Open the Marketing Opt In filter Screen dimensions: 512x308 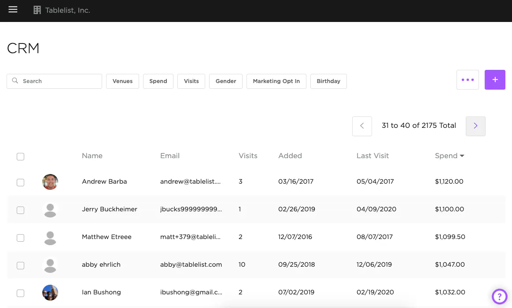(276, 81)
